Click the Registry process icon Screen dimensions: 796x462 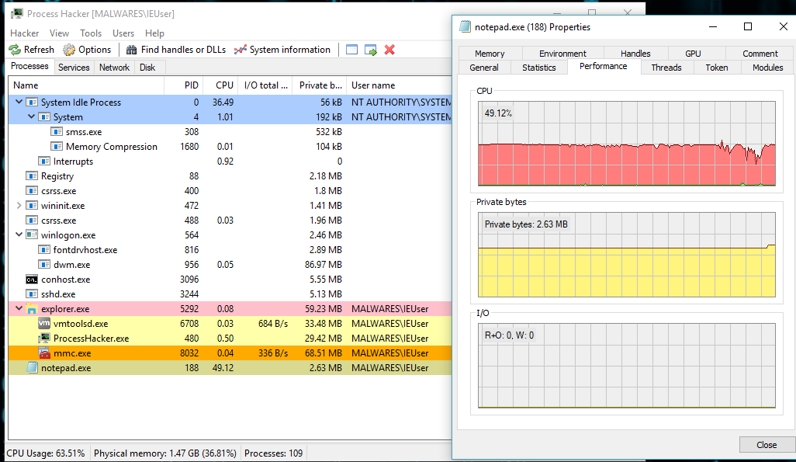(x=32, y=176)
